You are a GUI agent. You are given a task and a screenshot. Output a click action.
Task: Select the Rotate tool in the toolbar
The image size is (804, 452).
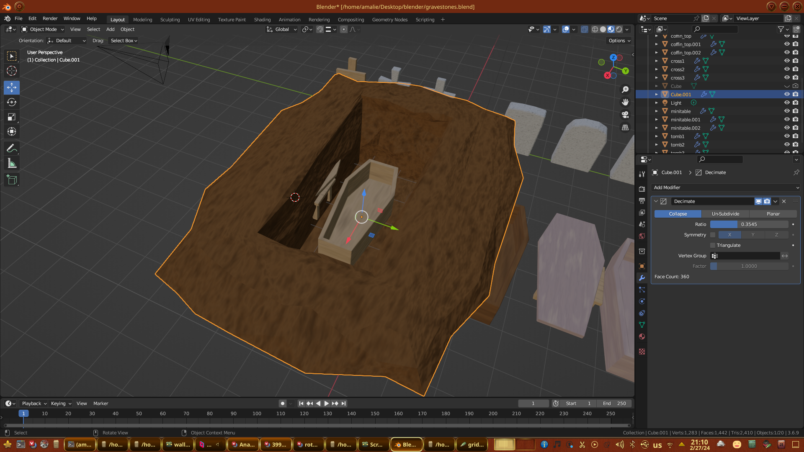pos(12,103)
